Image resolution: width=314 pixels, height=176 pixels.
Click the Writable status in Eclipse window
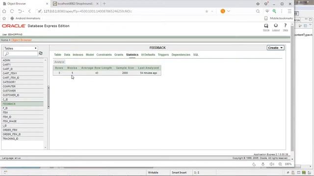(153, 173)
